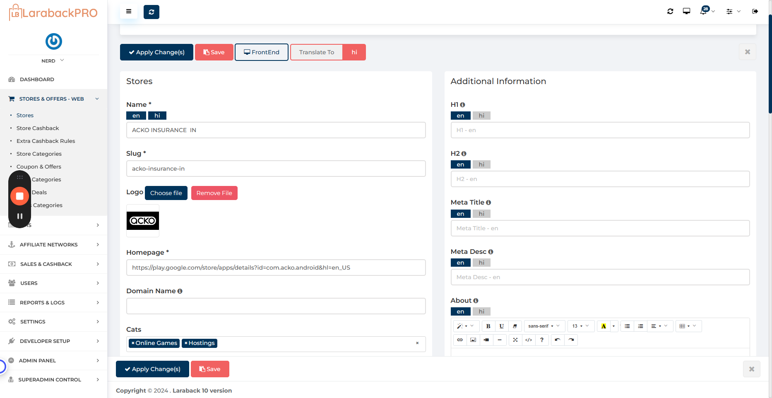Open the editor help question mark
The height and width of the screenshot is (398, 772).
[x=542, y=340]
